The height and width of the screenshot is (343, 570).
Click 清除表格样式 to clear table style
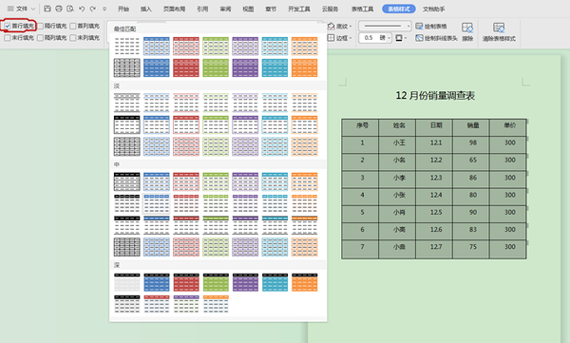(x=499, y=32)
